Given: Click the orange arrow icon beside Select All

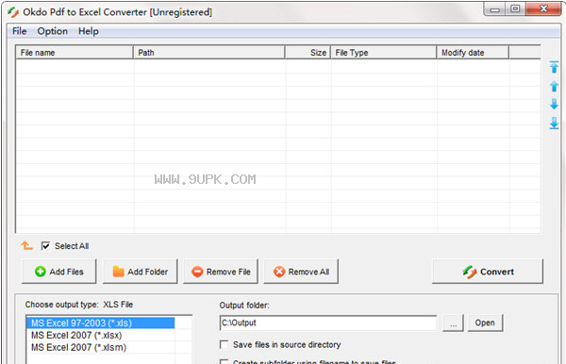Looking at the screenshot, I should pyautogui.click(x=26, y=246).
